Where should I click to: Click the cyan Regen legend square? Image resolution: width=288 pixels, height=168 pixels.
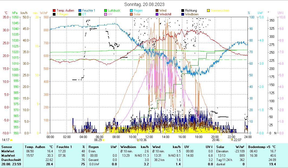(132, 11)
